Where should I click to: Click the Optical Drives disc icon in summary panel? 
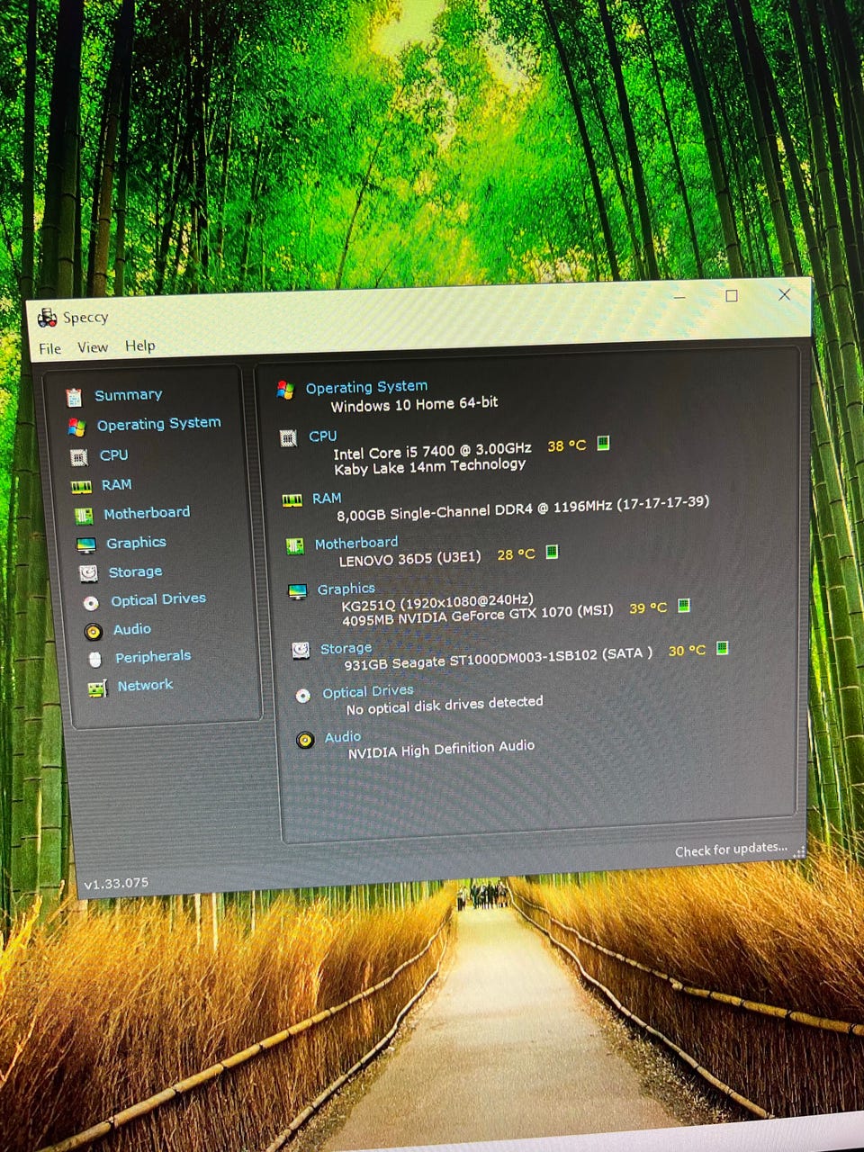303,696
